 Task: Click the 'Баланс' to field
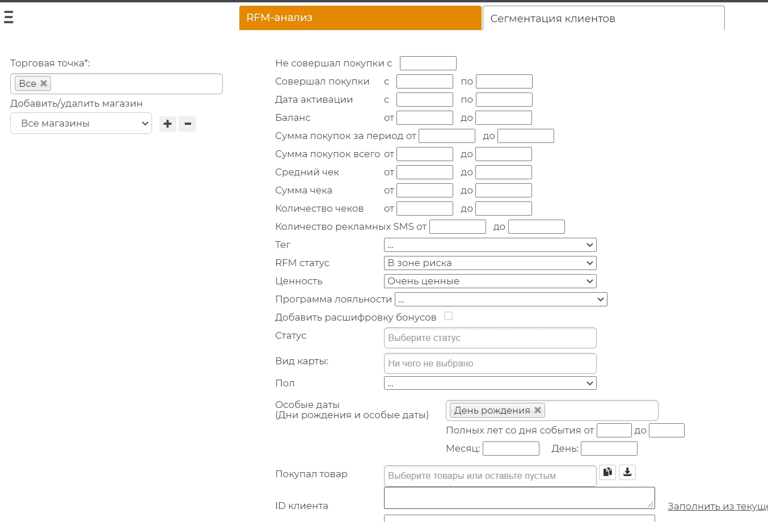(504, 118)
